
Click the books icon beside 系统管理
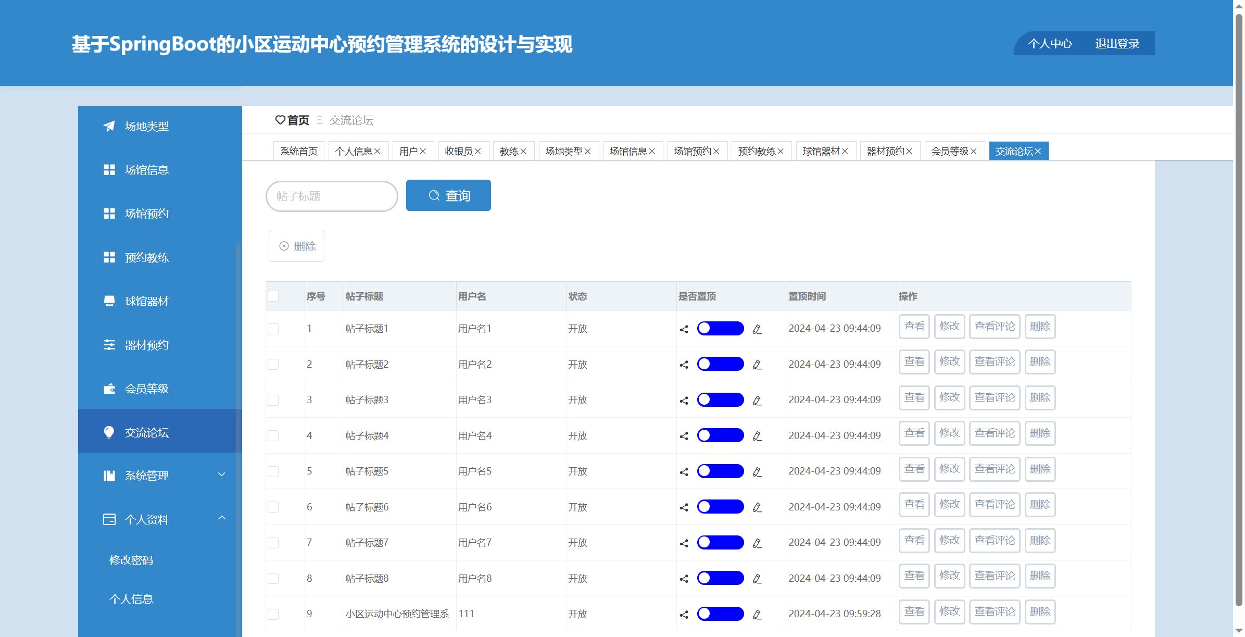click(x=109, y=476)
